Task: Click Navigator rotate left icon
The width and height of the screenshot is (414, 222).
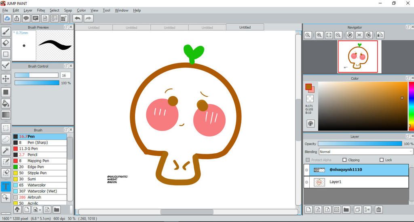Action: (350, 35)
